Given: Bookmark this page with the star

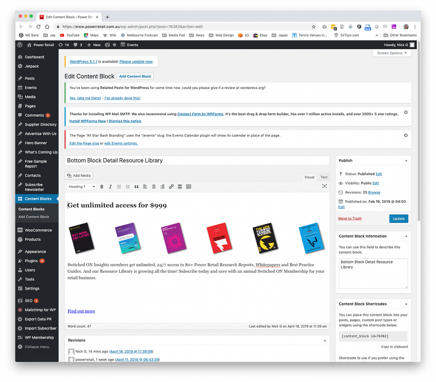Looking at the screenshot, I should 313,27.
